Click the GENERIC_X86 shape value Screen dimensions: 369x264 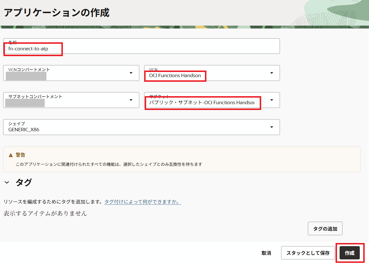coord(24,130)
